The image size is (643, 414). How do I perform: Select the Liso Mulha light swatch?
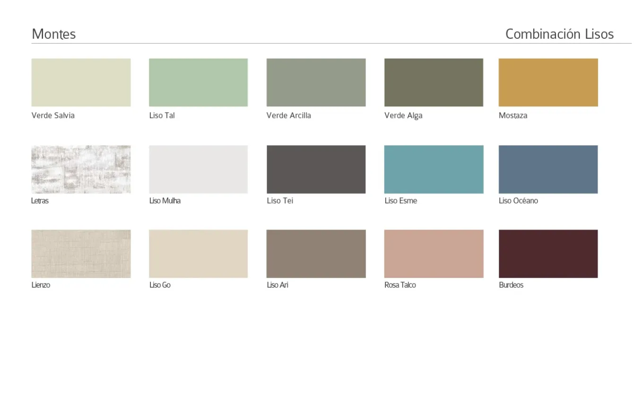[198, 169]
